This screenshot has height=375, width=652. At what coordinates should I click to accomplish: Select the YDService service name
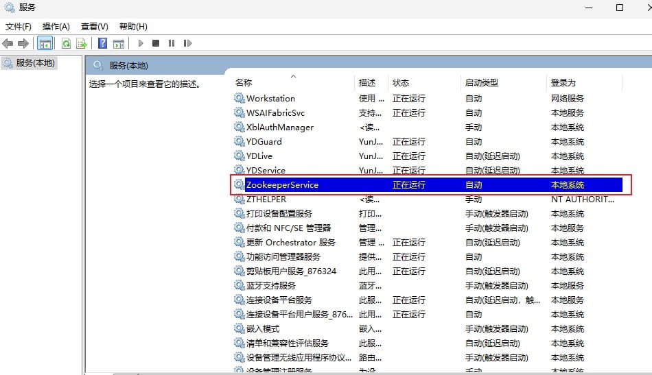point(266,170)
